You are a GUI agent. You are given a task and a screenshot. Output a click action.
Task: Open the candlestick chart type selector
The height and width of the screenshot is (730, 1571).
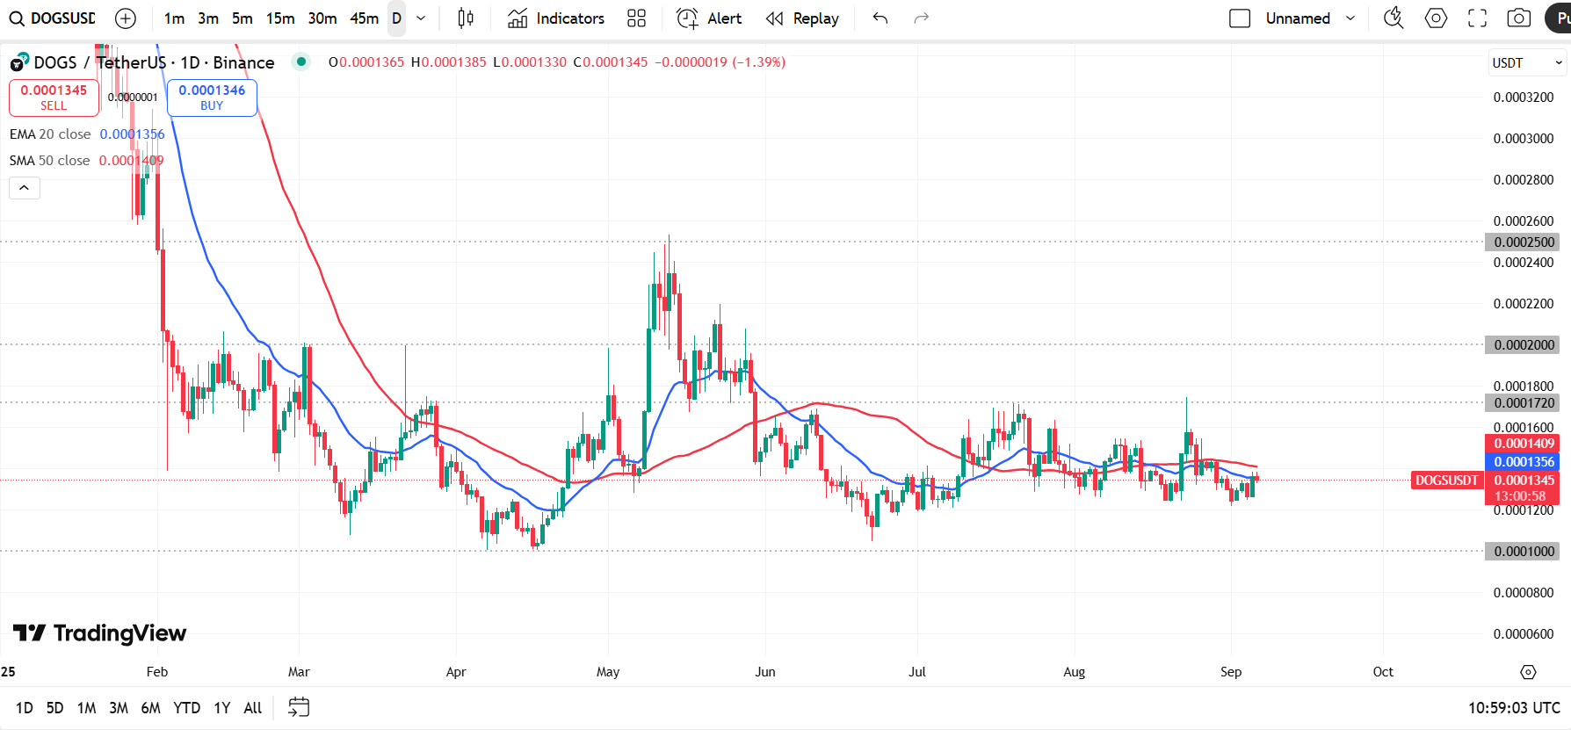[466, 18]
